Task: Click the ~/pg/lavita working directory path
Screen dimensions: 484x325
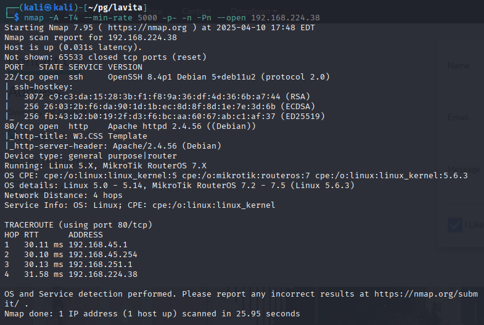Action: tap(115, 7)
